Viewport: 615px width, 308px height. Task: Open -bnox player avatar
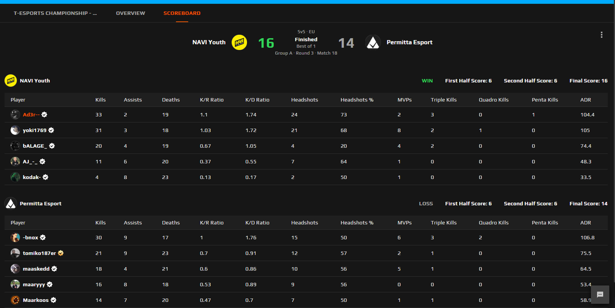tap(15, 238)
